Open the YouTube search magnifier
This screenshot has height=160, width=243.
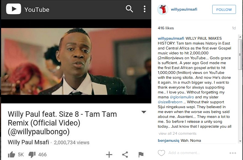tap(129, 9)
